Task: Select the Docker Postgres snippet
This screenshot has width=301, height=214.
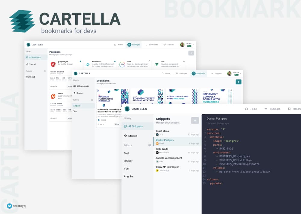Action: (165, 140)
